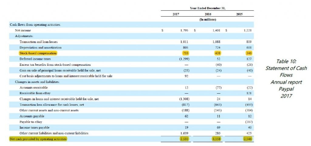This screenshot has height=146, width=311.
Task: Click highlighted 'Net cash provided by operating activities'
Action: [38, 139]
